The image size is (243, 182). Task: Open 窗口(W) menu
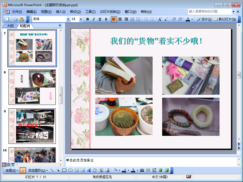tap(130, 12)
